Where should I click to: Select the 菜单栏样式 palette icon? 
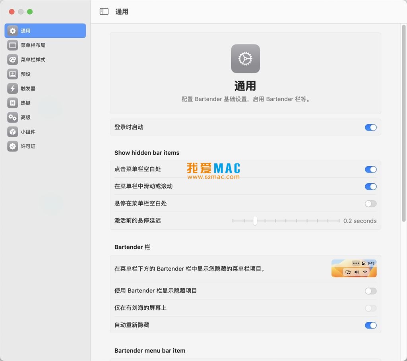point(13,60)
